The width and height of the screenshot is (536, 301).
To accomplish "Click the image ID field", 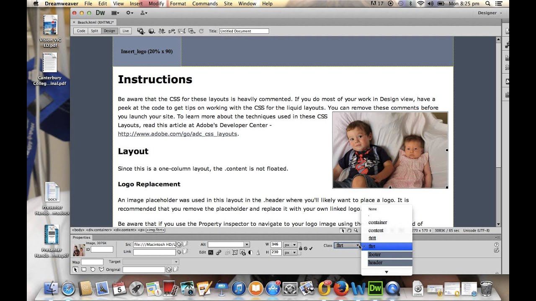I will pos(102,250).
